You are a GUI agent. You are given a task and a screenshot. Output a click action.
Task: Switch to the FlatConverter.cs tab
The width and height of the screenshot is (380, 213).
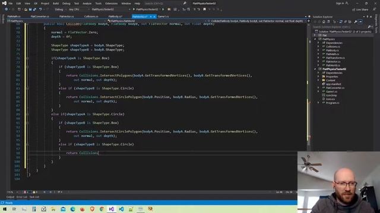click(x=40, y=17)
